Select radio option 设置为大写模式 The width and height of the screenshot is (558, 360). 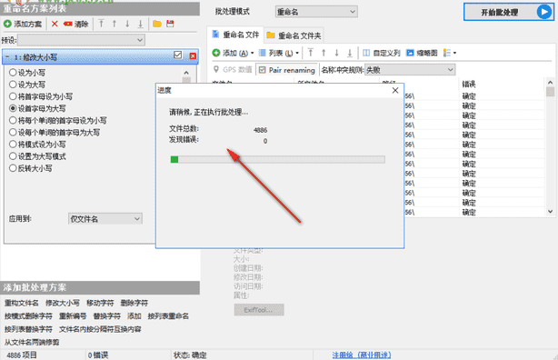pyautogui.click(x=13, y=156)
